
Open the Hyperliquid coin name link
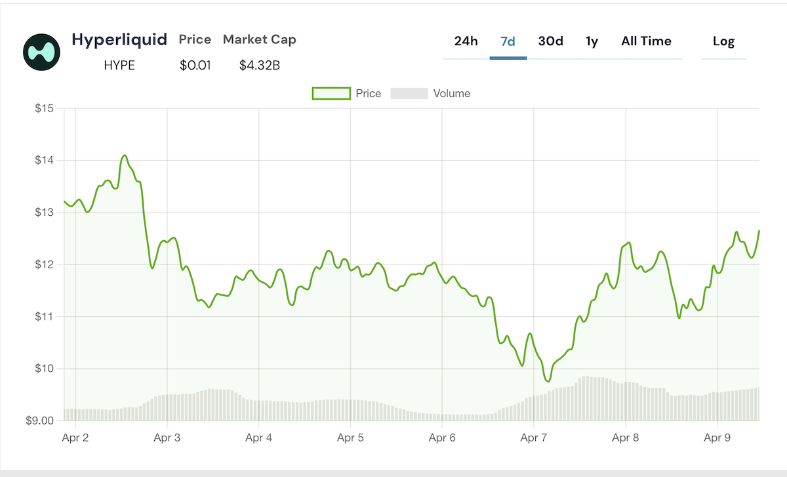(x=119, y=39)
